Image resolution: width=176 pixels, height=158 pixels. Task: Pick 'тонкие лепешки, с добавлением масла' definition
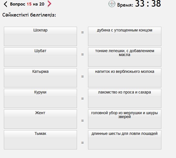pyautogui.click(x=124, y=57)
